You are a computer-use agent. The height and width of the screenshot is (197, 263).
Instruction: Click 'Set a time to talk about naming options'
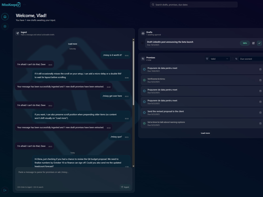pyautogui.click(x=166, y=122)
